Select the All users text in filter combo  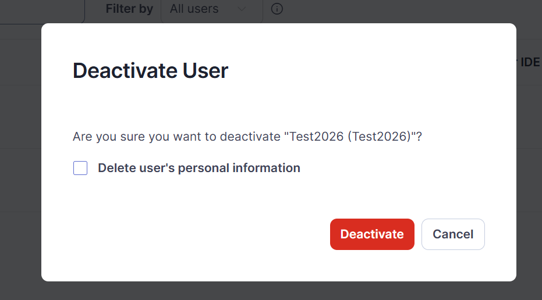click(x=194, y=9)
